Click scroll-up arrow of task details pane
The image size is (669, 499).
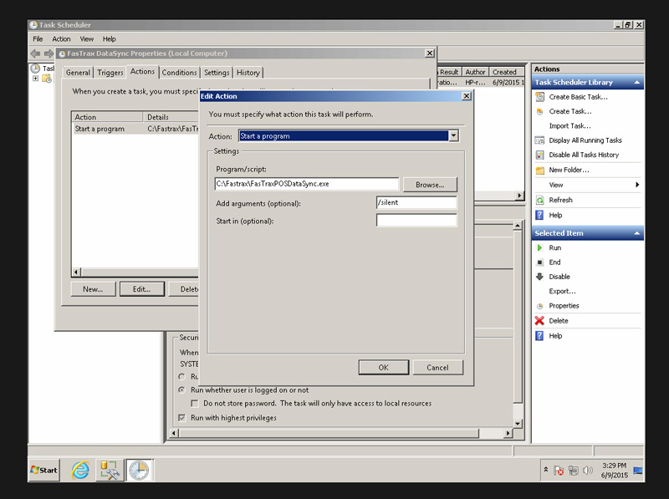[x=518, y=225]
